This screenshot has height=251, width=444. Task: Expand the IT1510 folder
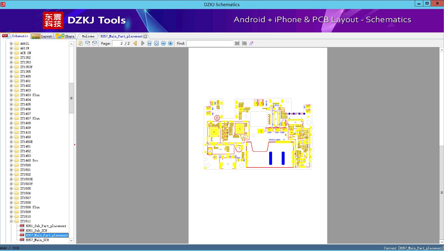[11, 217]
